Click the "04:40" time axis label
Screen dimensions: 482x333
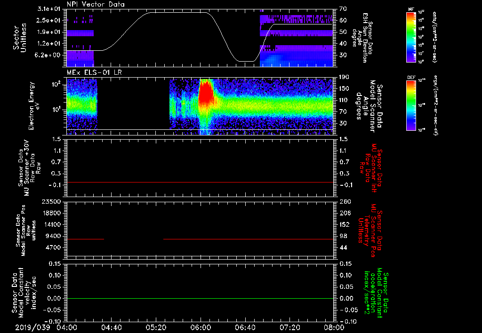pyautogui.click(x=111, y=327)
